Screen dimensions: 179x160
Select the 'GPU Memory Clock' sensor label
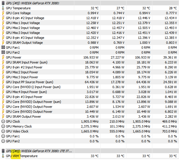[x=19, y=126]
